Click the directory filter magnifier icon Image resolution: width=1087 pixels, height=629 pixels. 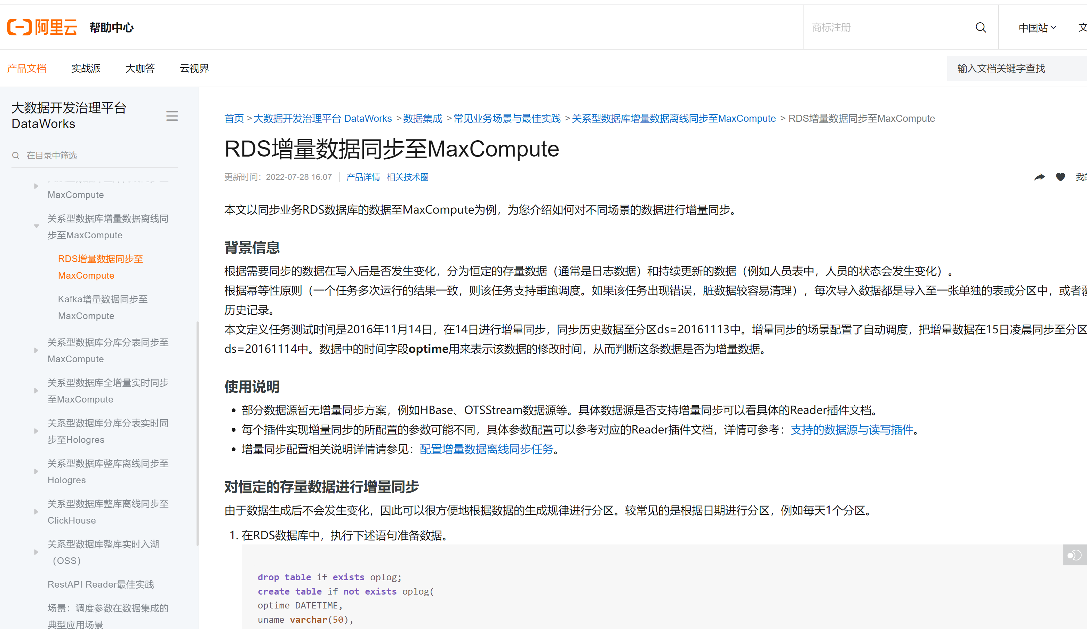point(16,155)
